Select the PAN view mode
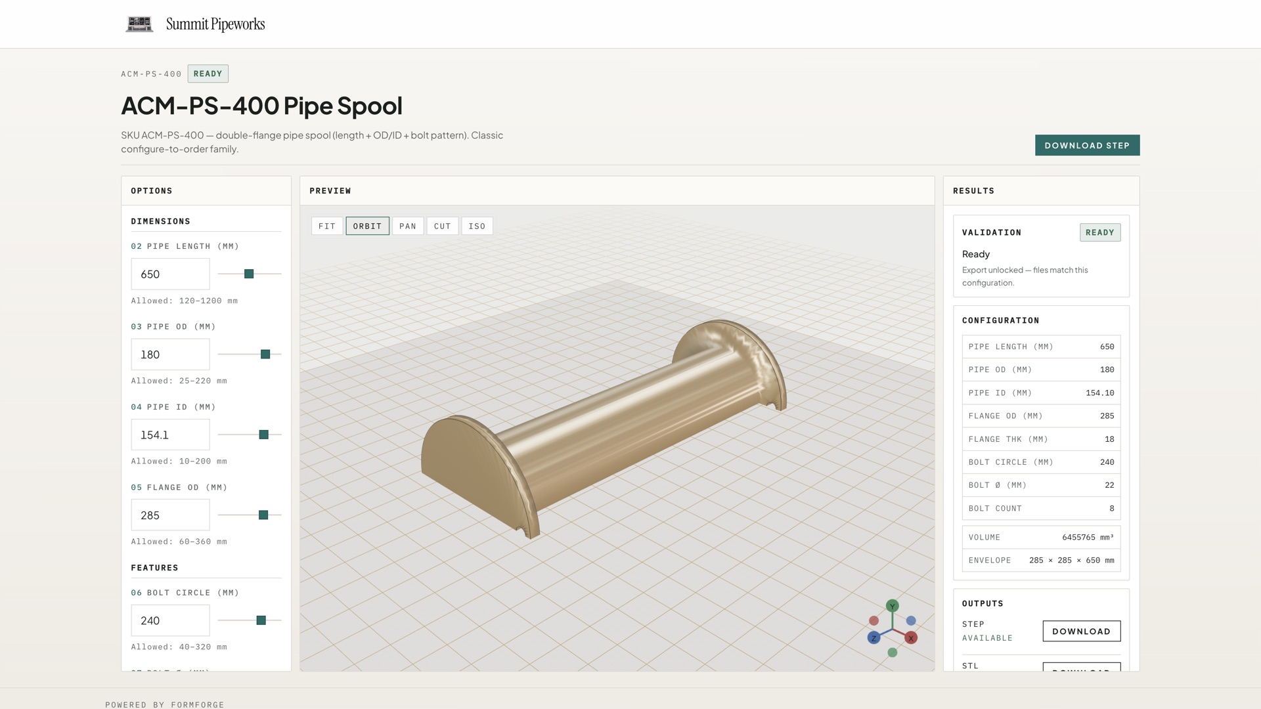 (408, 226)
